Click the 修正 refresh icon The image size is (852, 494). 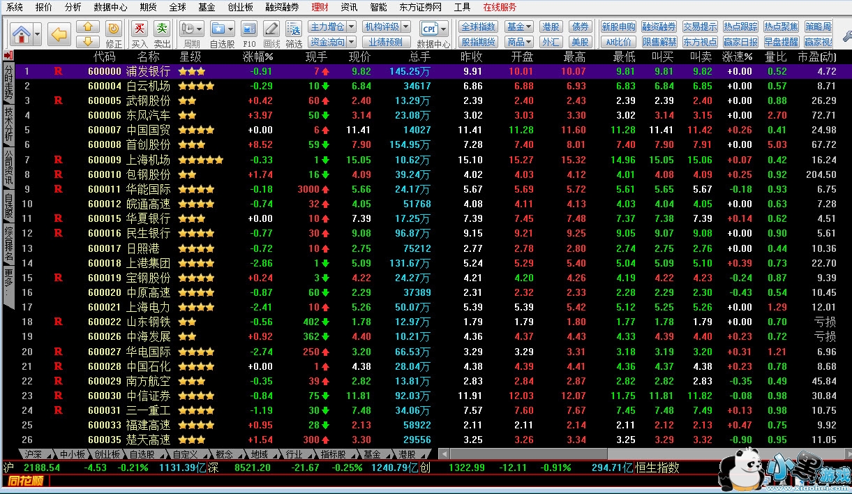[113, 28]
